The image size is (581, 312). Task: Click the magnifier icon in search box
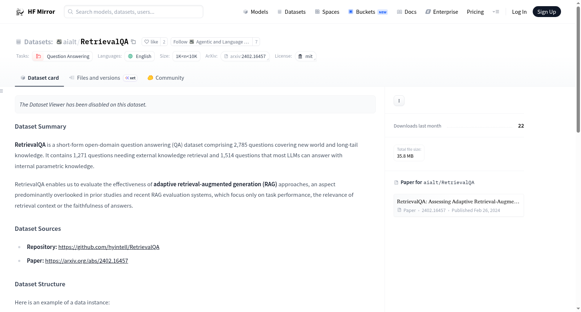point(70,12)
